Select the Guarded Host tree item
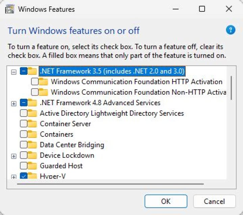Viewport: 243px width, 215px height. pyautogui.click(x=61, y=166)
